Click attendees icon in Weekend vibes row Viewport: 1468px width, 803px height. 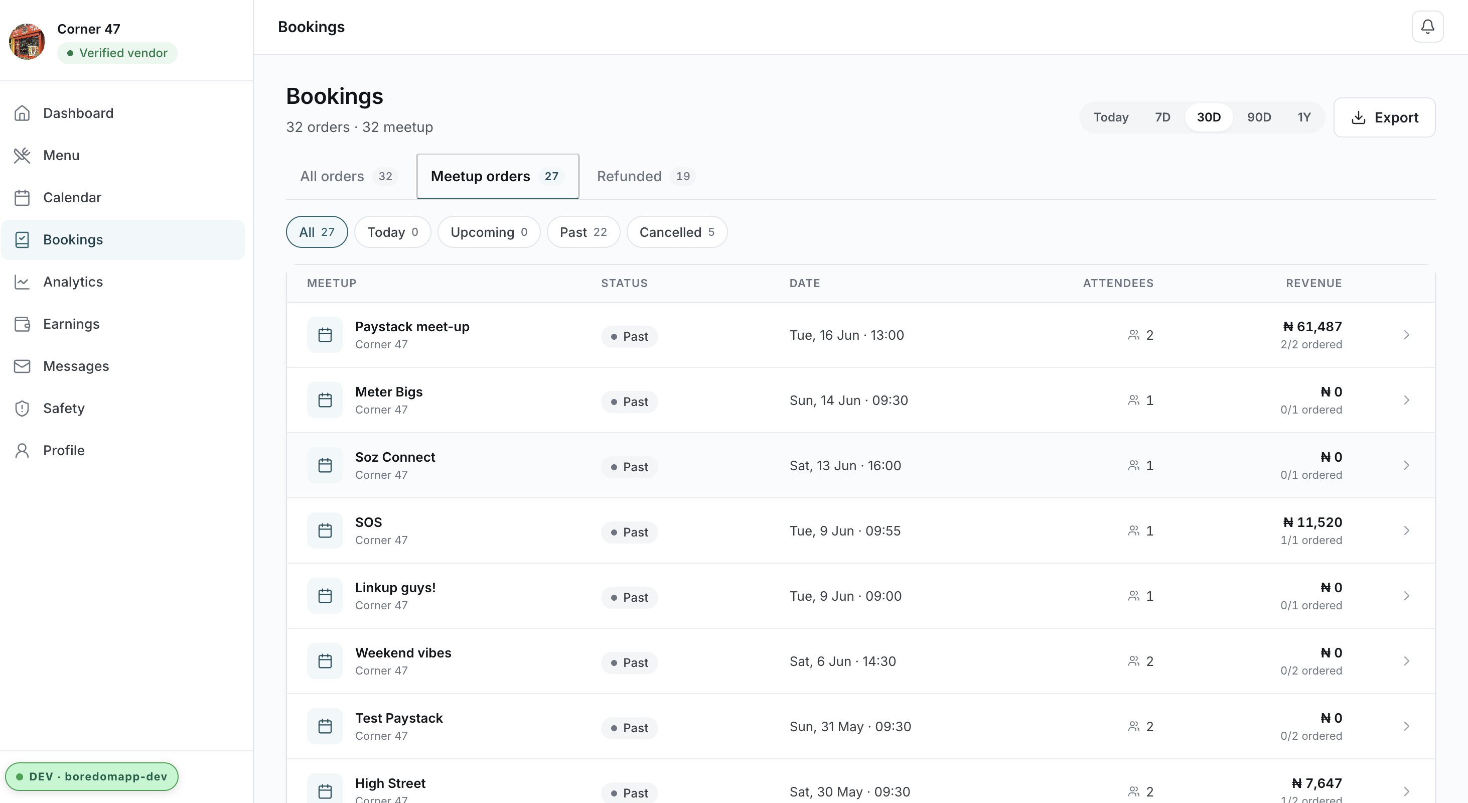point(1133,661)
